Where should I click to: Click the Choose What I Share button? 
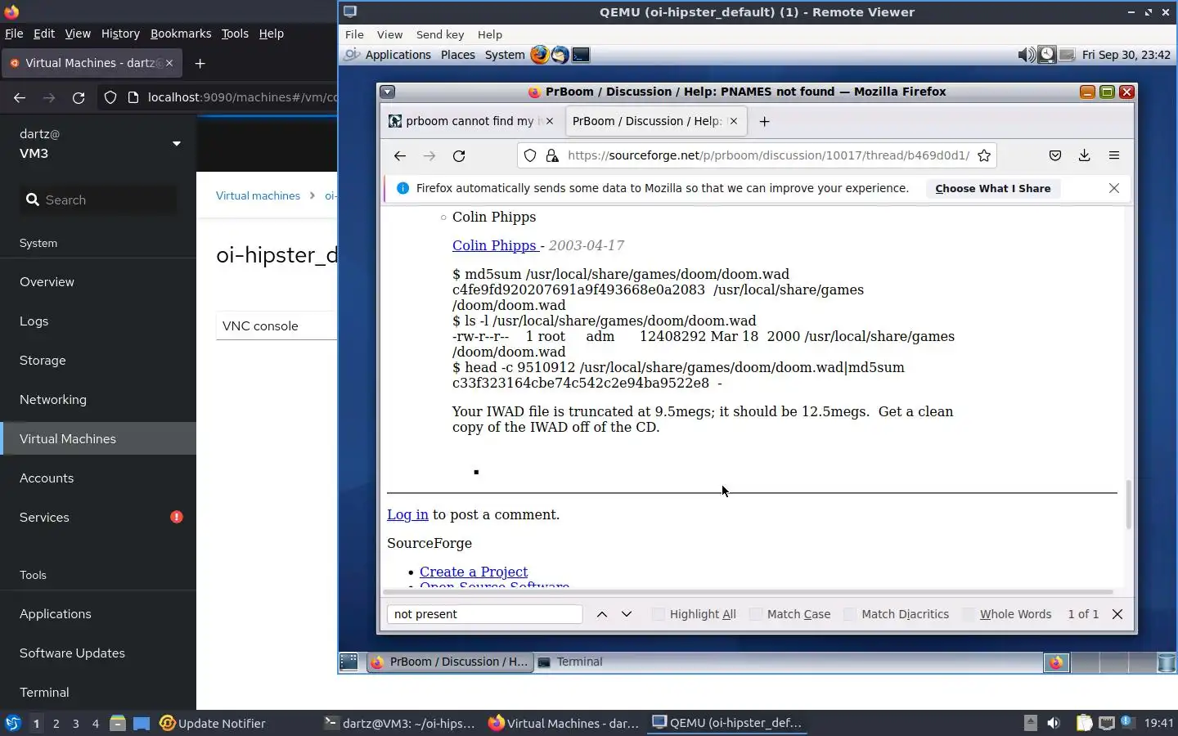point(992,188)
